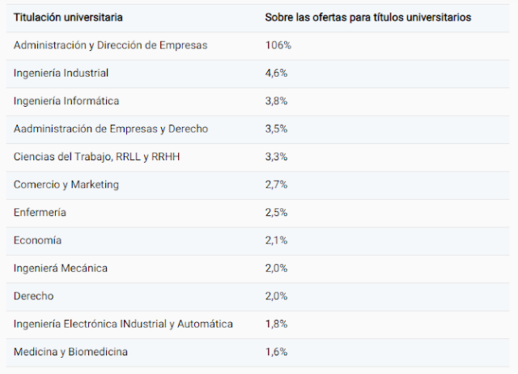Click the 2,5% value
The height and width of the screenshot is (374, 518).
[276, 212]
